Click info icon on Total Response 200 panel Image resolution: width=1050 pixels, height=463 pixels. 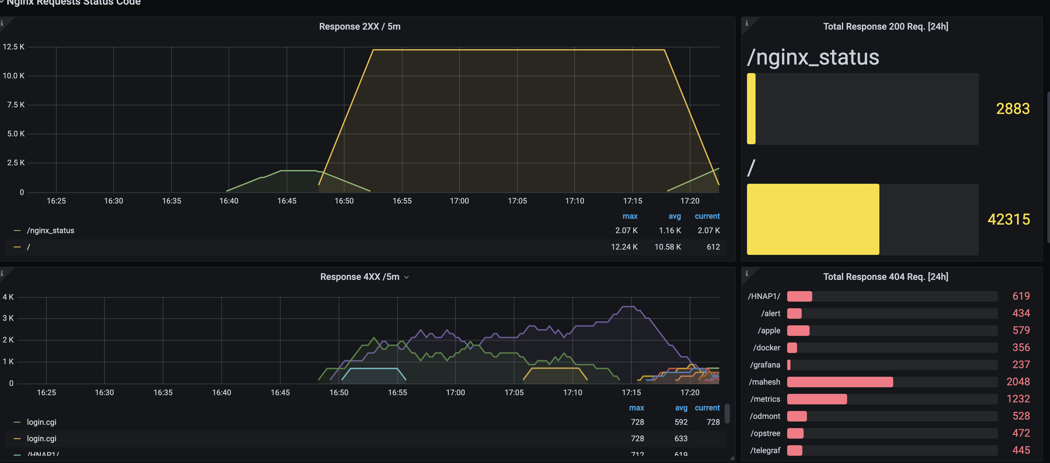[746, 23]
